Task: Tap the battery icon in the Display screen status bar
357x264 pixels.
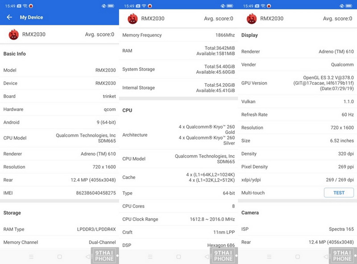Action: (349, 6)
